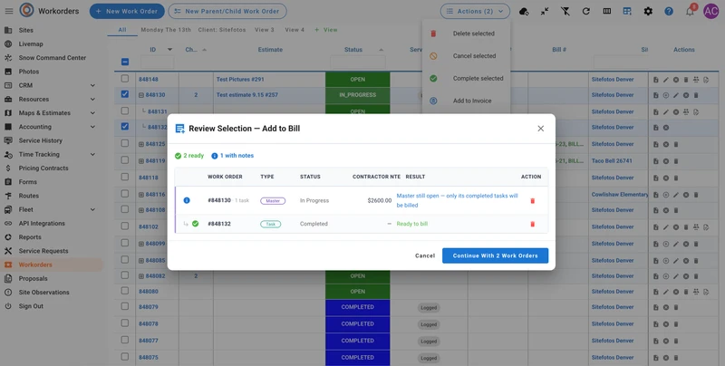Viewport: 725px width, 366px height.
Task: Click the trash icon in row 848079
Action: tap(676, 307)
